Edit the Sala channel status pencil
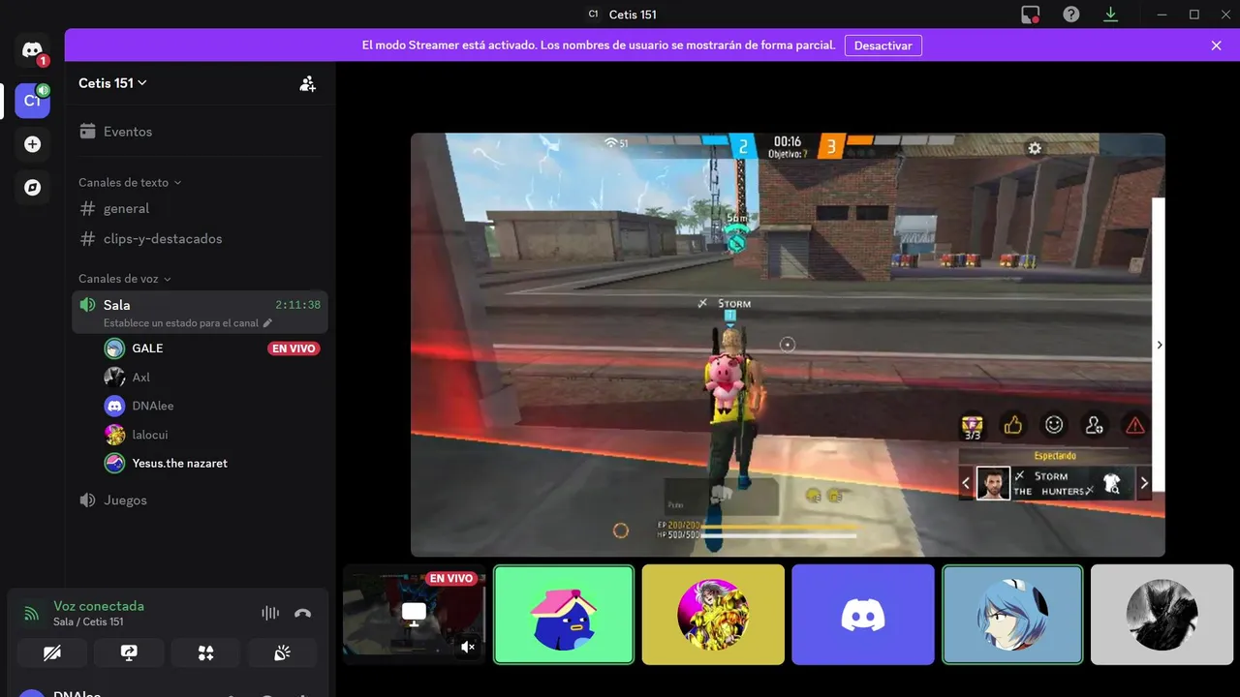Viewport: 1240px width, 697px height. click(x=267, y=323)
